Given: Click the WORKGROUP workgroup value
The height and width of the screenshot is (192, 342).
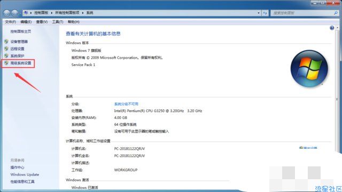Looking at the screenshot, I should (126, 170).
